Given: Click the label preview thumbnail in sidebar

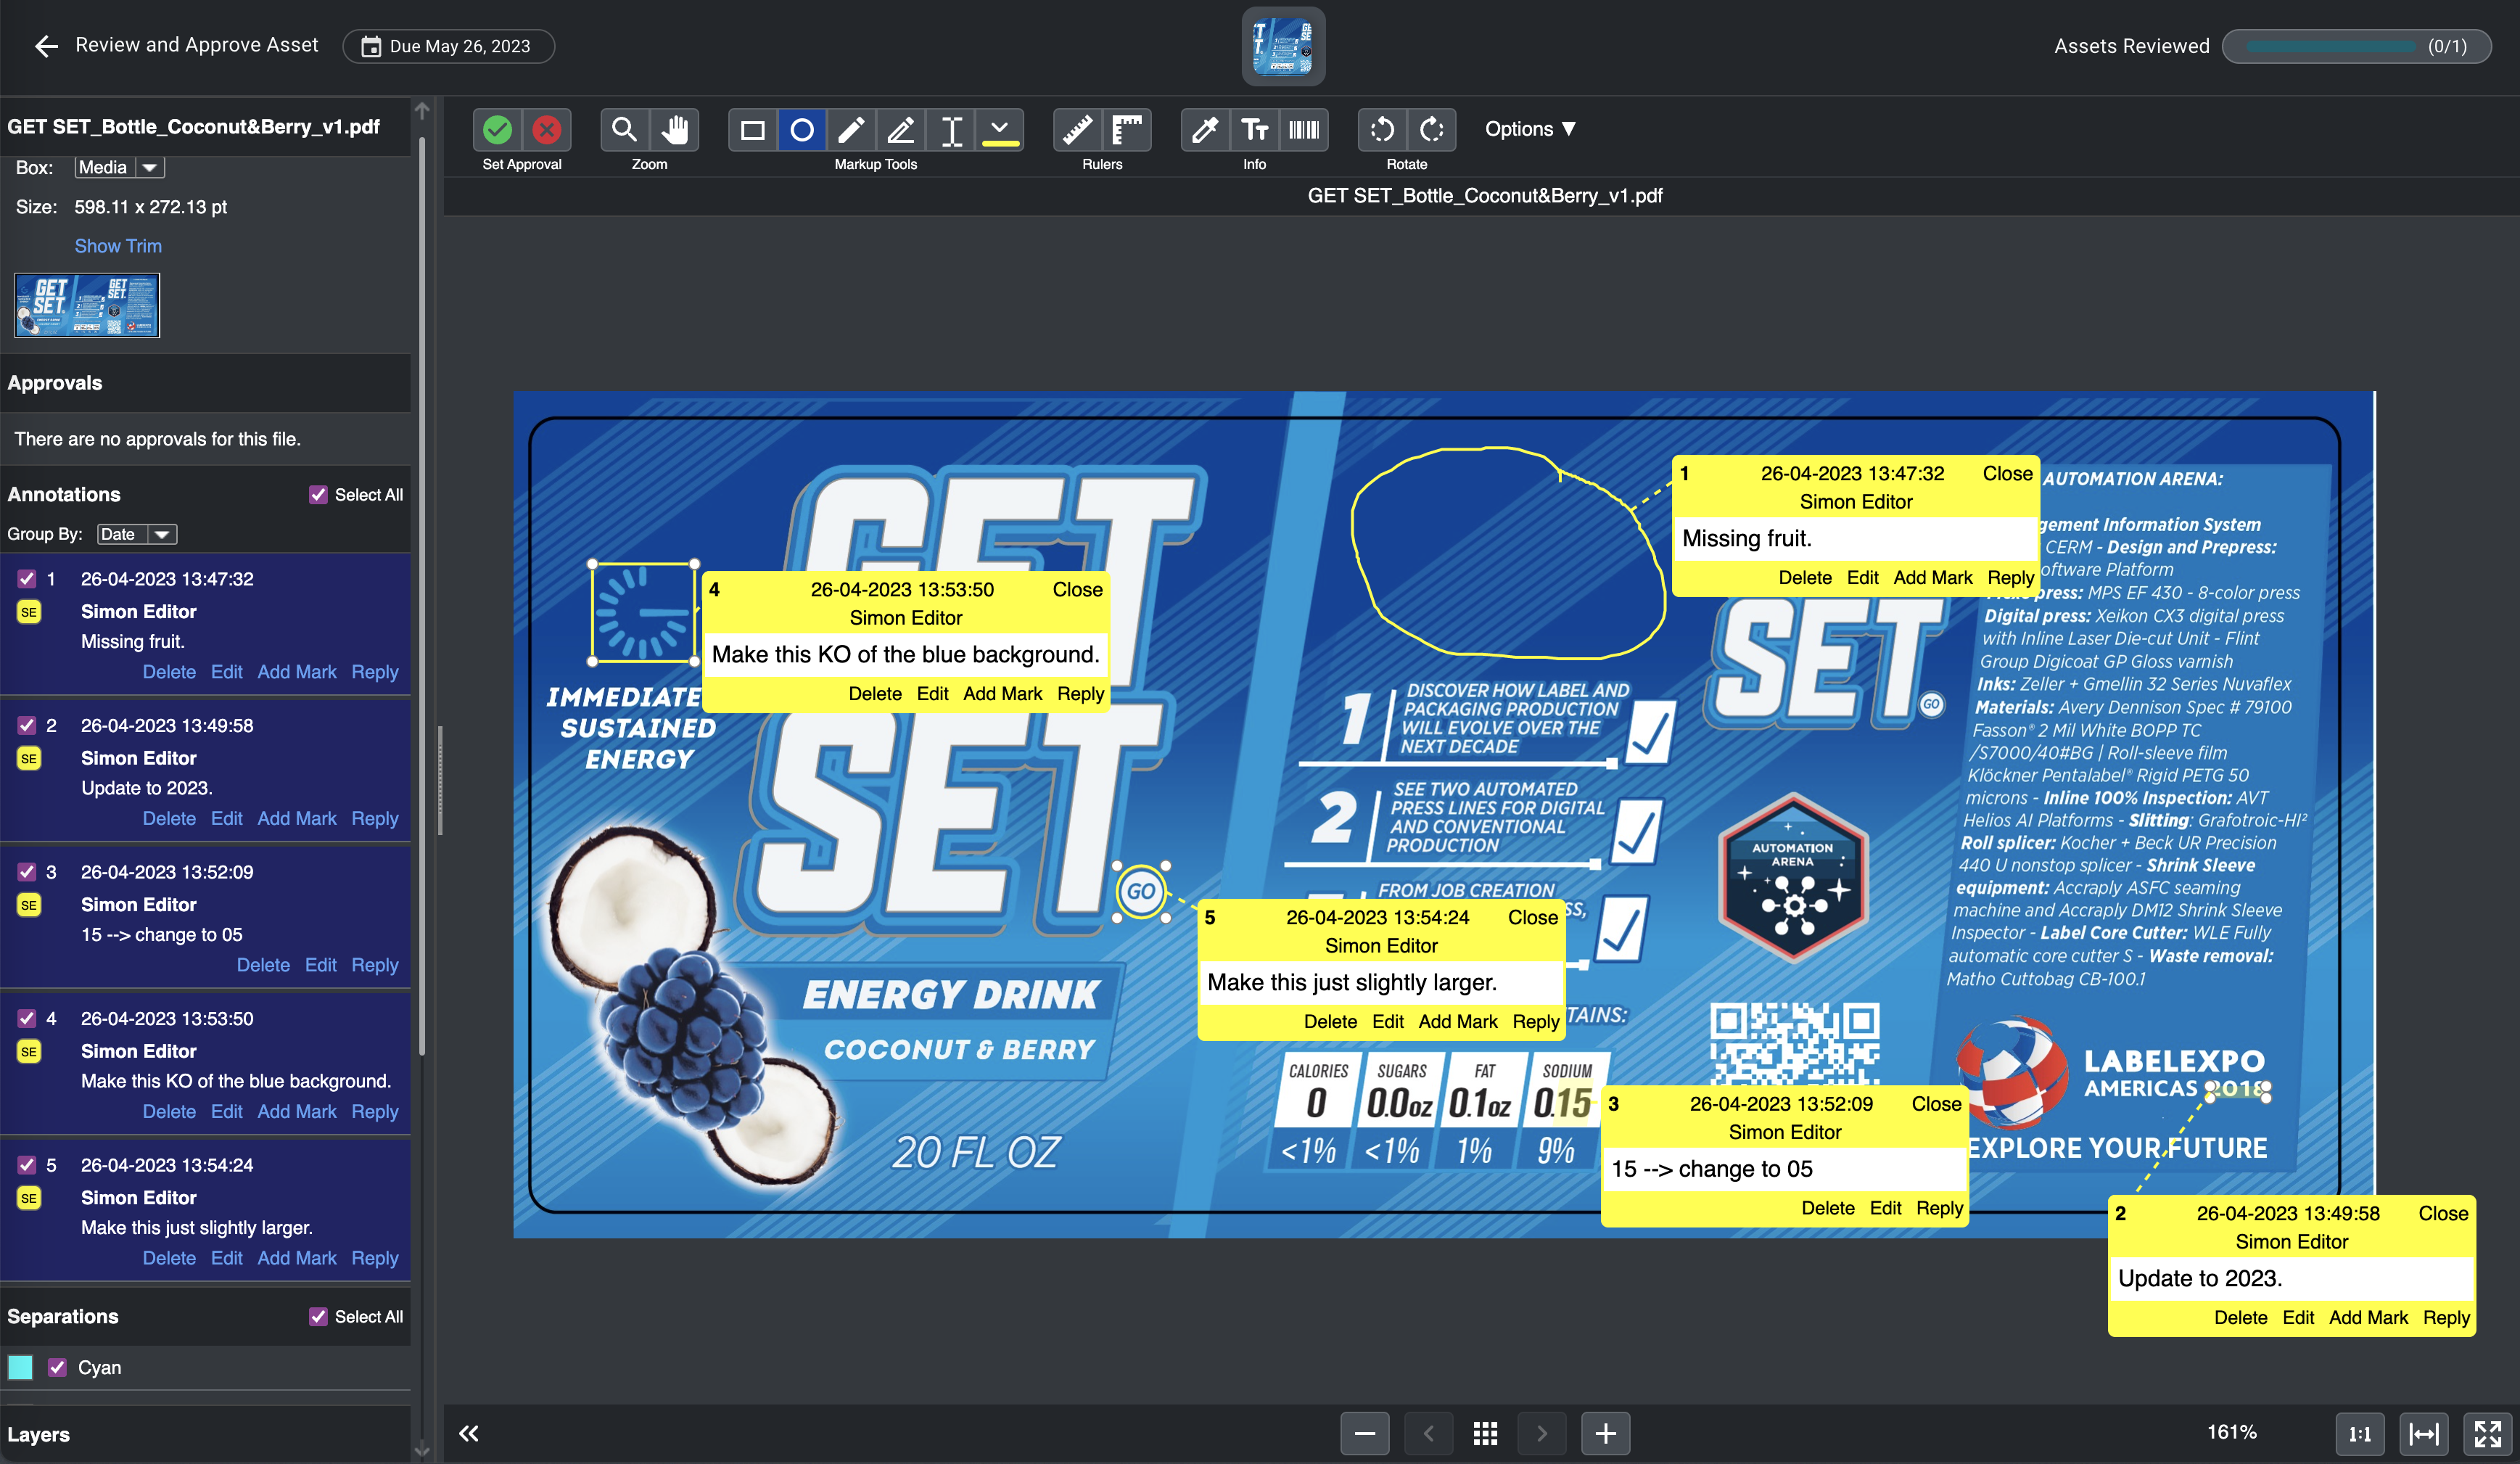Looking at the screenshot, I should click(87, 305).
